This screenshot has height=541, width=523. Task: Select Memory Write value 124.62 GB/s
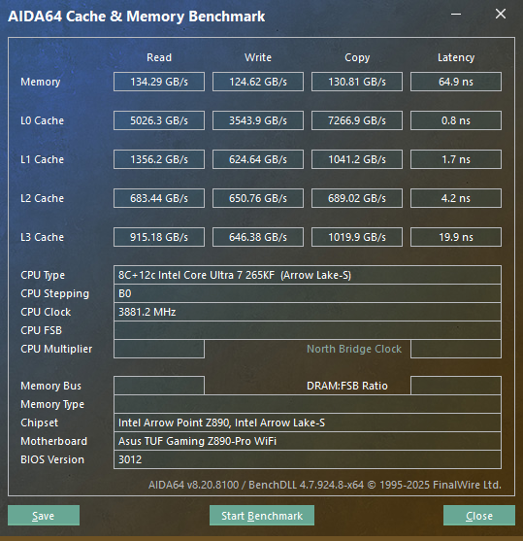click(258, 82)
